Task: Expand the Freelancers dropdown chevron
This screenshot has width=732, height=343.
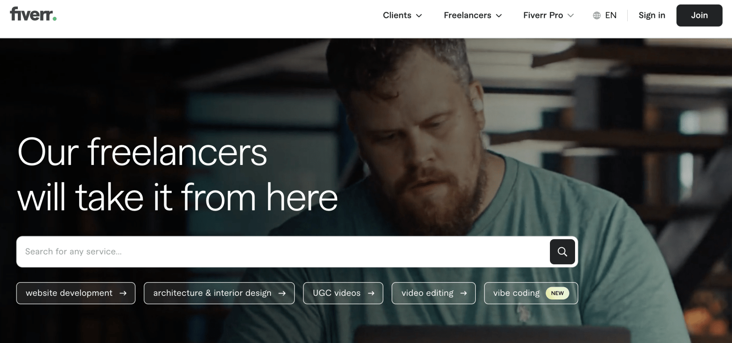Action: pyautogui.click(x=499, y=16)
